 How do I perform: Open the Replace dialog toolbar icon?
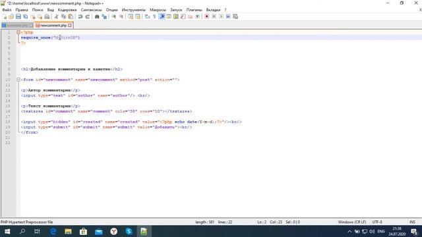[104, 16]
